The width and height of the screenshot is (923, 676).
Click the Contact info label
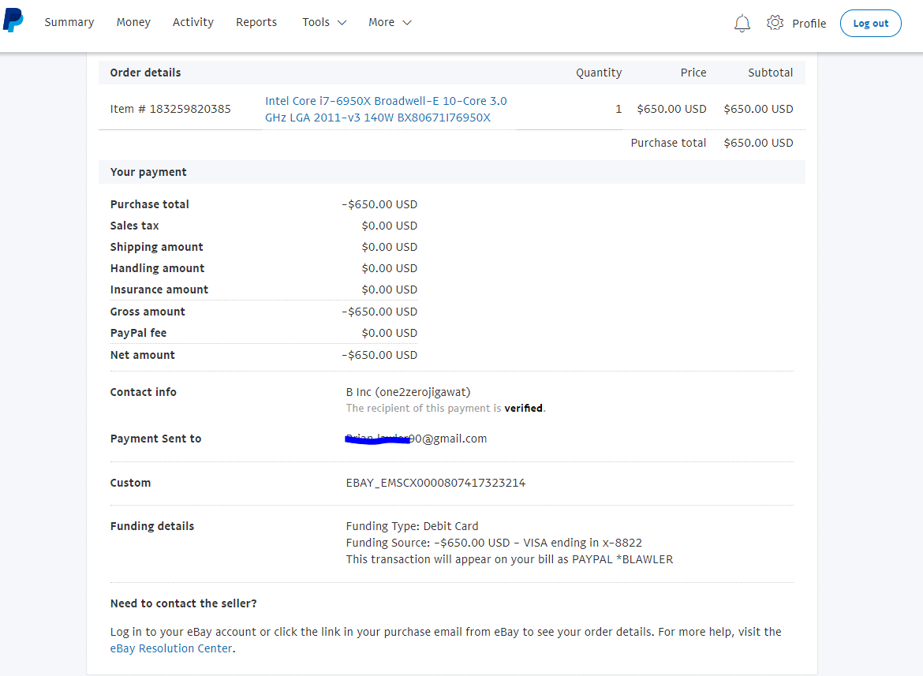click(143, 392)
